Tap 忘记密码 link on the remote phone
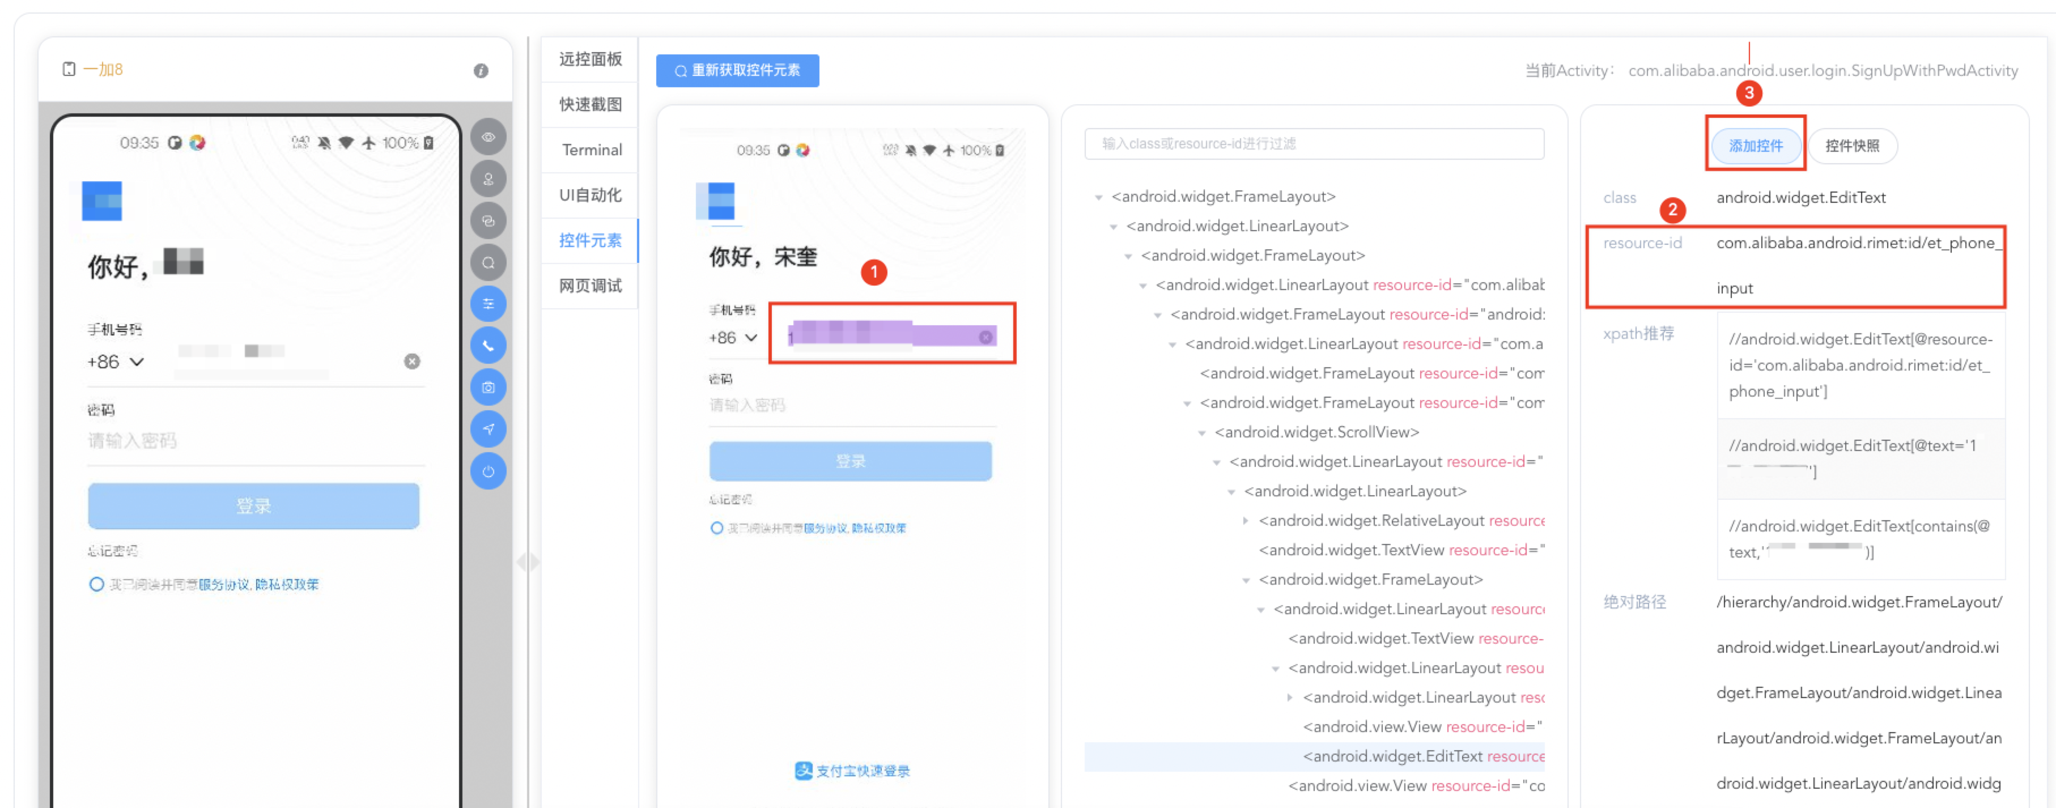Viewport: 2056px width, 808px height. [113, 551]
